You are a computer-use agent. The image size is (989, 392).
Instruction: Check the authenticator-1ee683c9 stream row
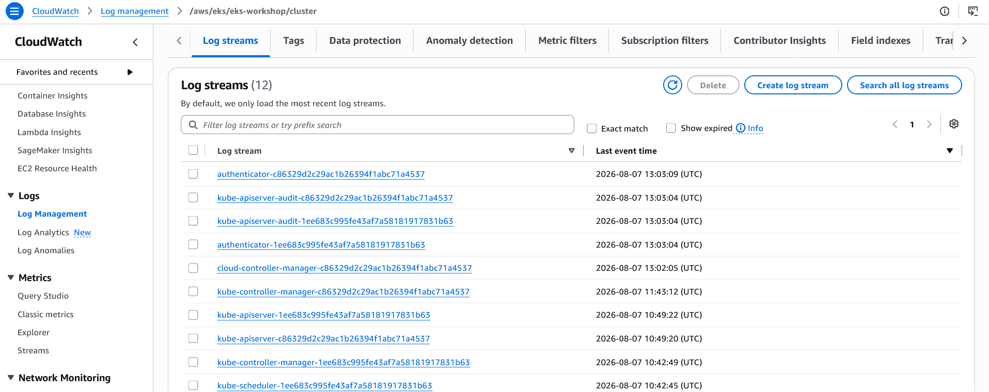click(x=193, y=244)
